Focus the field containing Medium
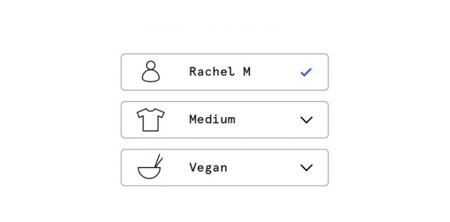 point(225,119)
